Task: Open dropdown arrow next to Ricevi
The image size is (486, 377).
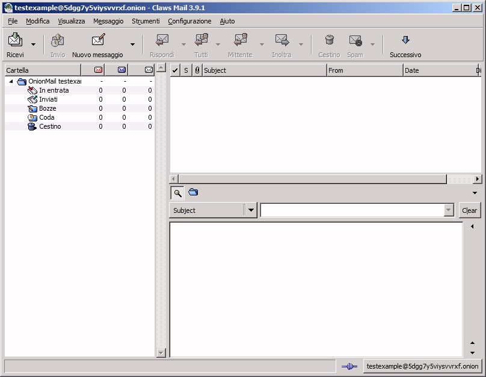Action: pos(33,44)
